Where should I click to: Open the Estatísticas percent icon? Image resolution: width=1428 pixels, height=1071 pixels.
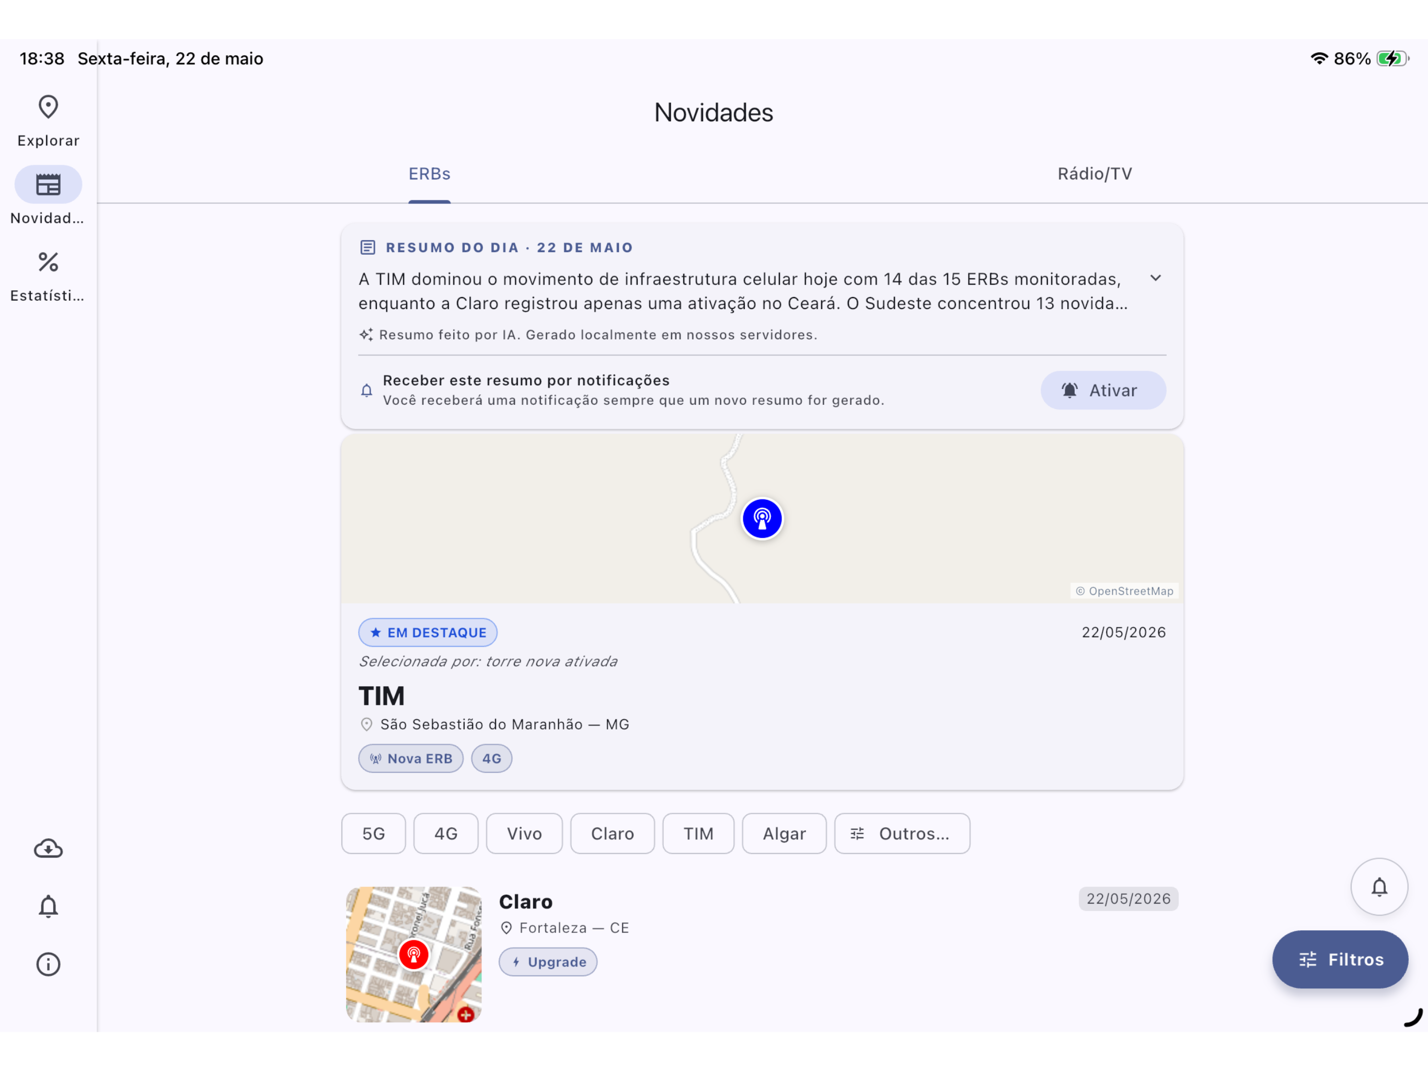coord(49,263)
